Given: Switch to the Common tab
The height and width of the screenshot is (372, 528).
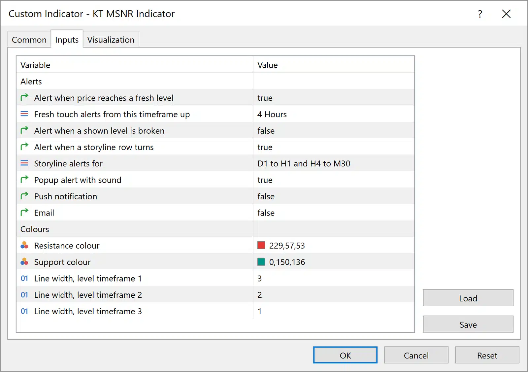Looking at the screenshot, I should click(x=29, y=40).
